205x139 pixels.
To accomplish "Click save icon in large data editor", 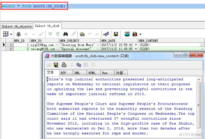I will [x=56, y=65].
